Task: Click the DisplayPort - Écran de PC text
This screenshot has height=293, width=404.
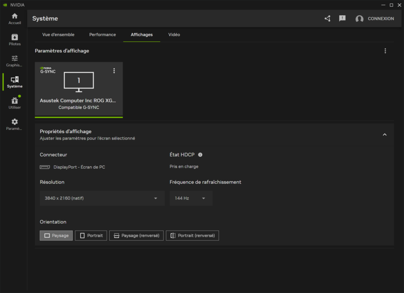Action: [x=79, y=167]
